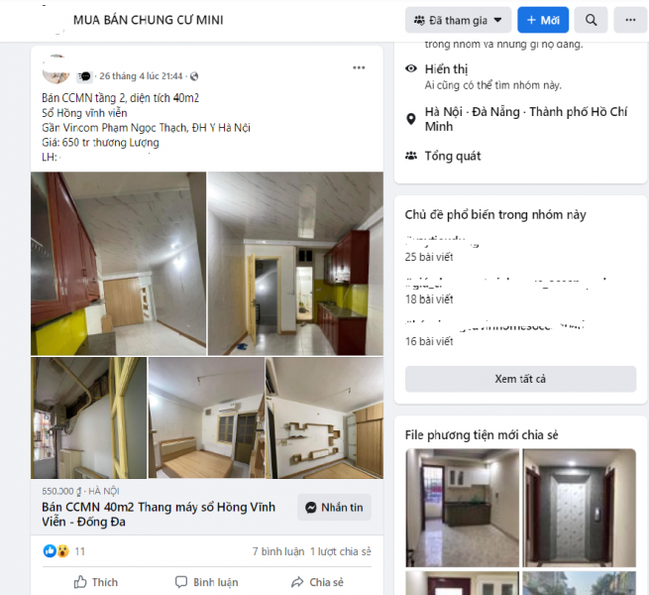Open the post's three-dot options menu
Screen dimensions: 649x595
[x=359, y=67]
